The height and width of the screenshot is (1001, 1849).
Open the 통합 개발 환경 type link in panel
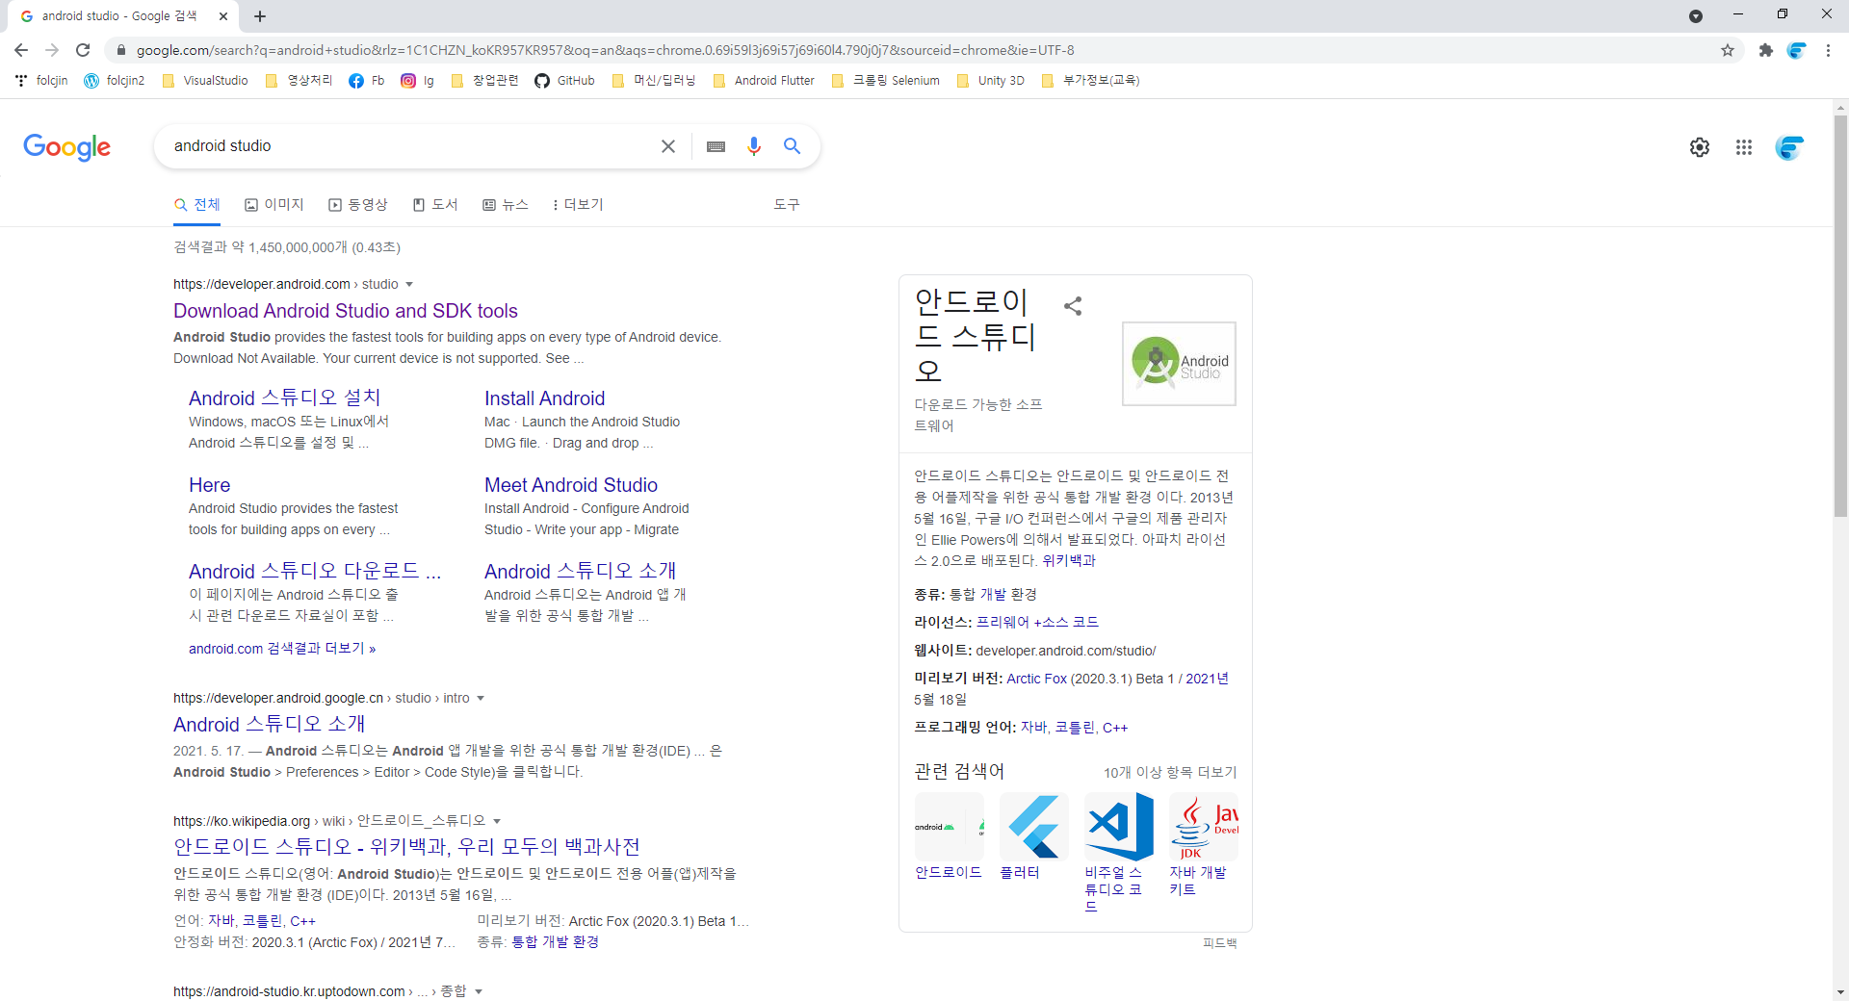coord(993,595)
